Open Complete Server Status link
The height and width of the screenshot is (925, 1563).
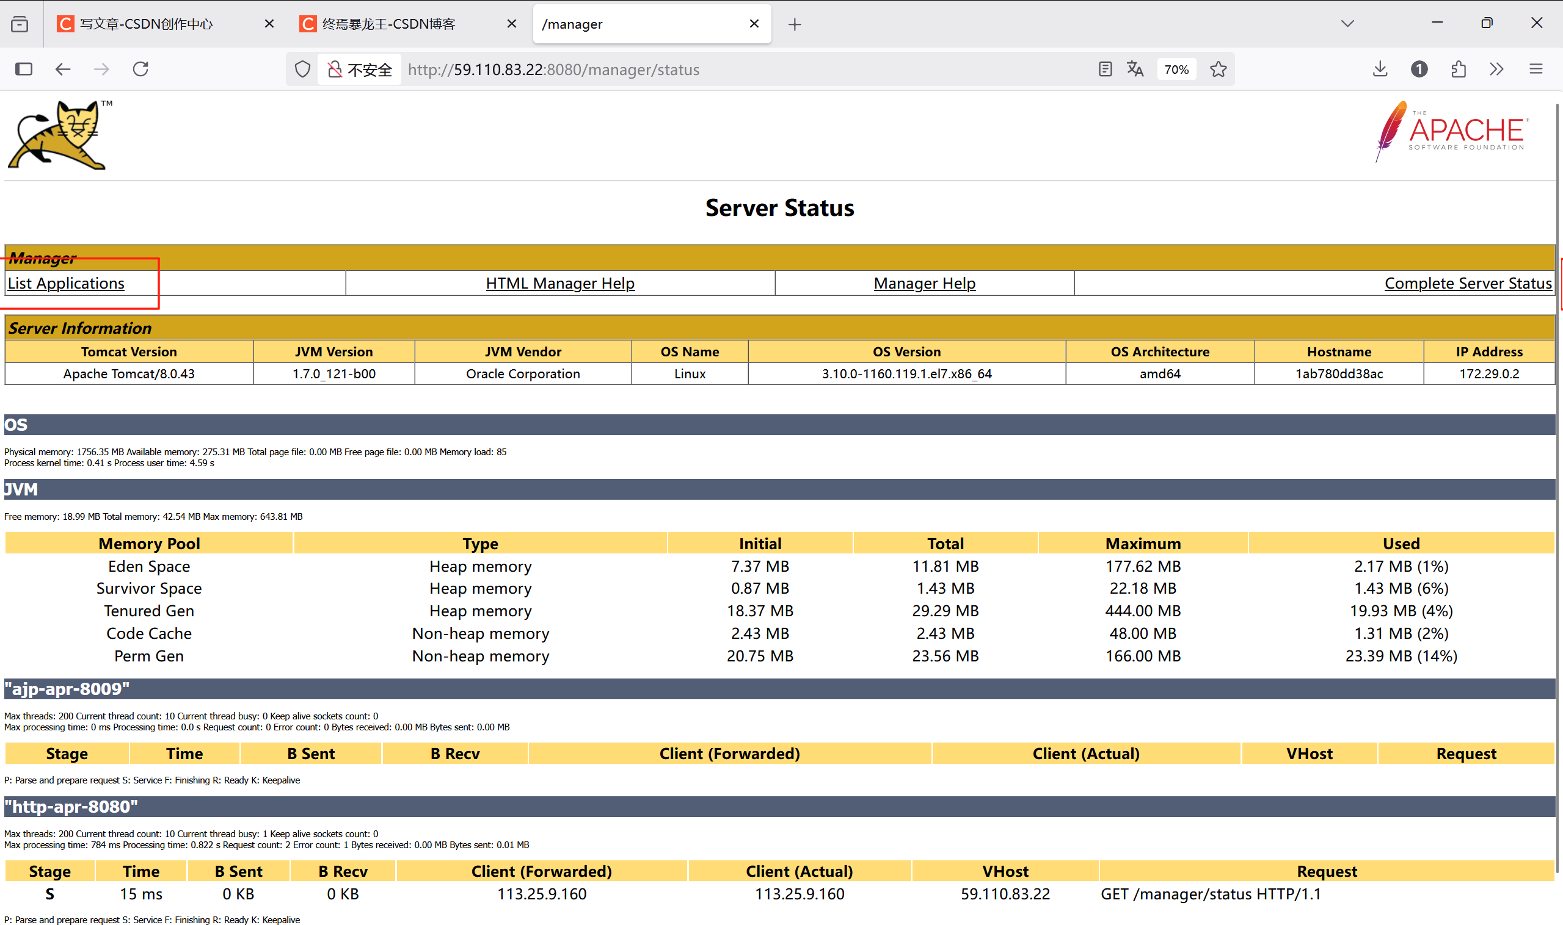[1468, 283]
